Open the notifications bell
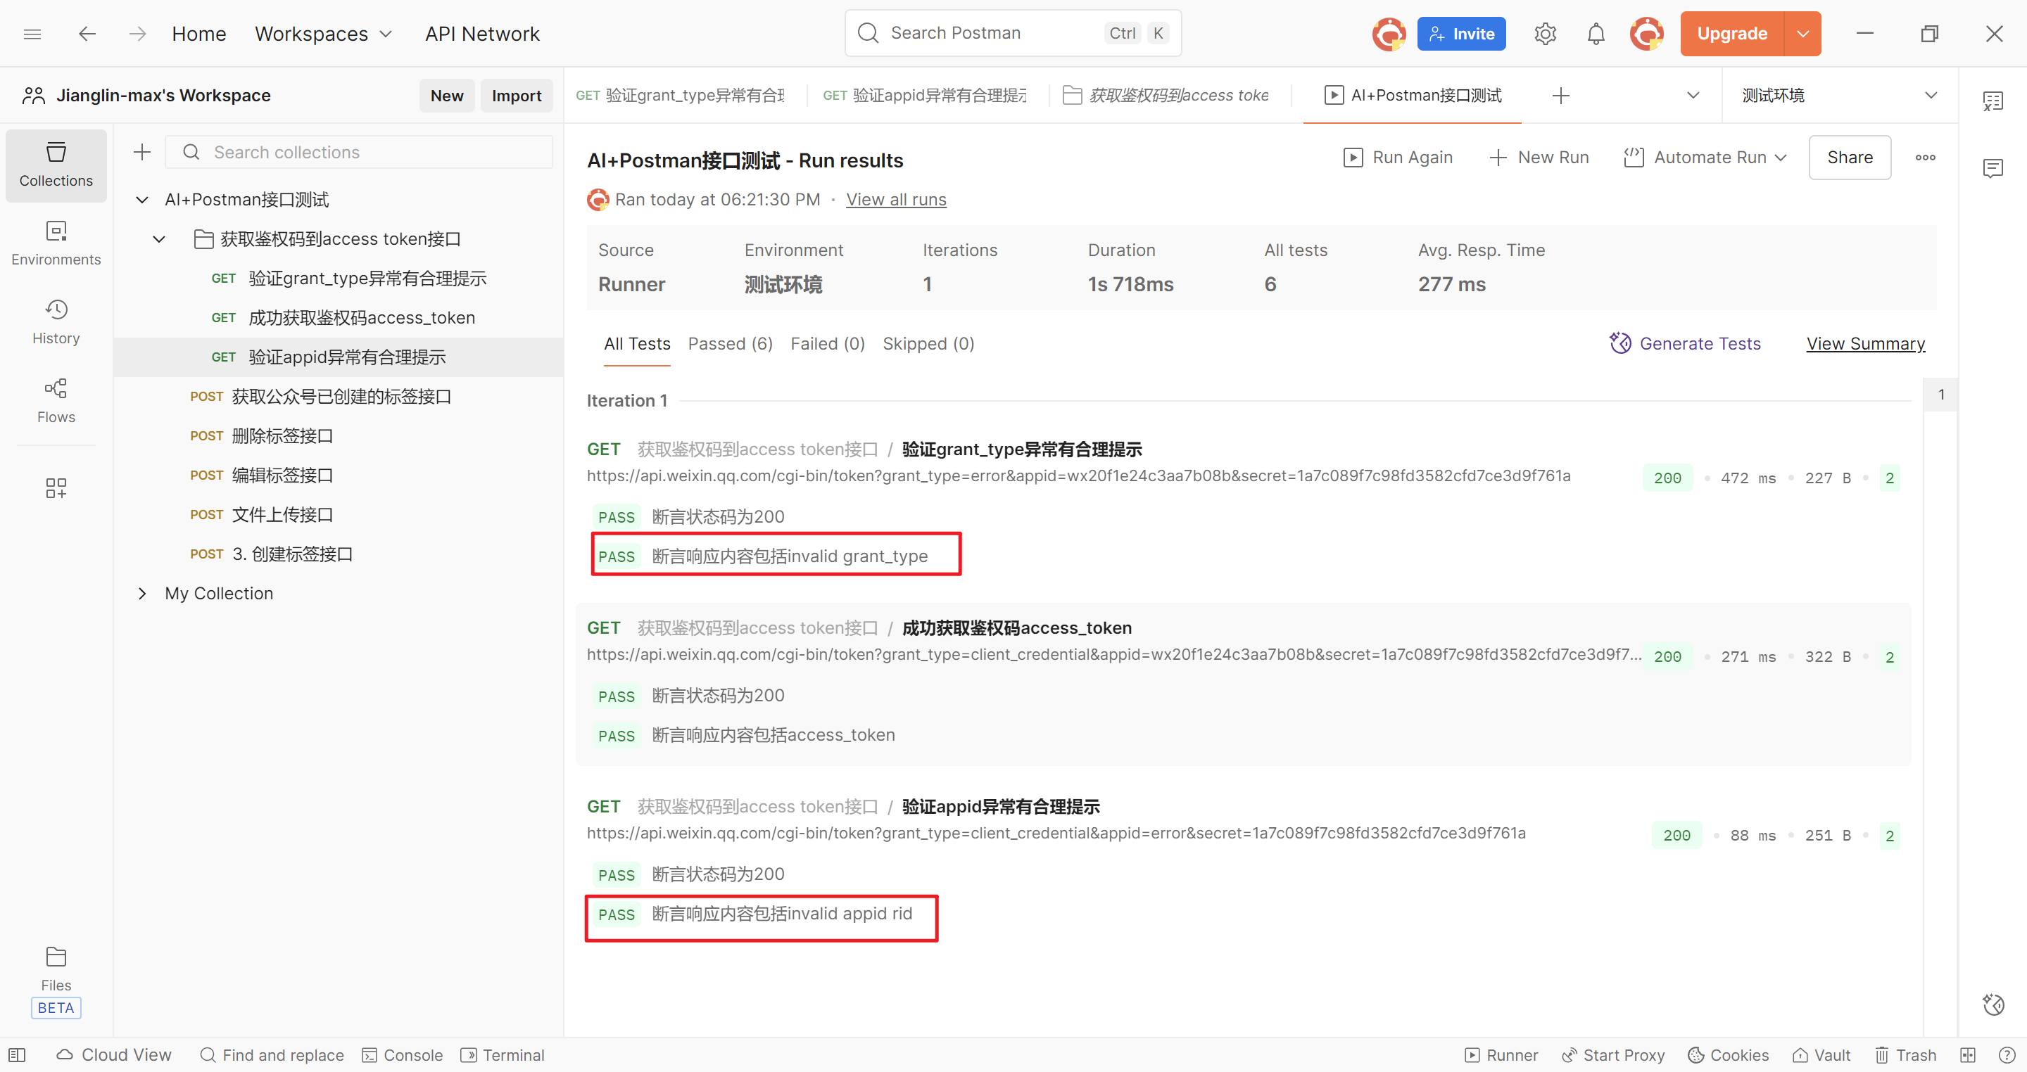Screen dimensions: 2027x1072 [x=1595, y=34]
